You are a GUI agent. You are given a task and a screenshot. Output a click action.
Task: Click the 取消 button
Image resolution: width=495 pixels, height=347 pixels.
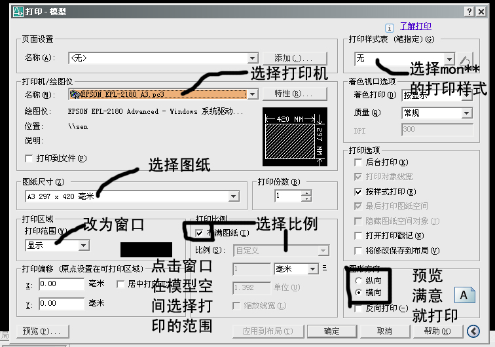384,331
